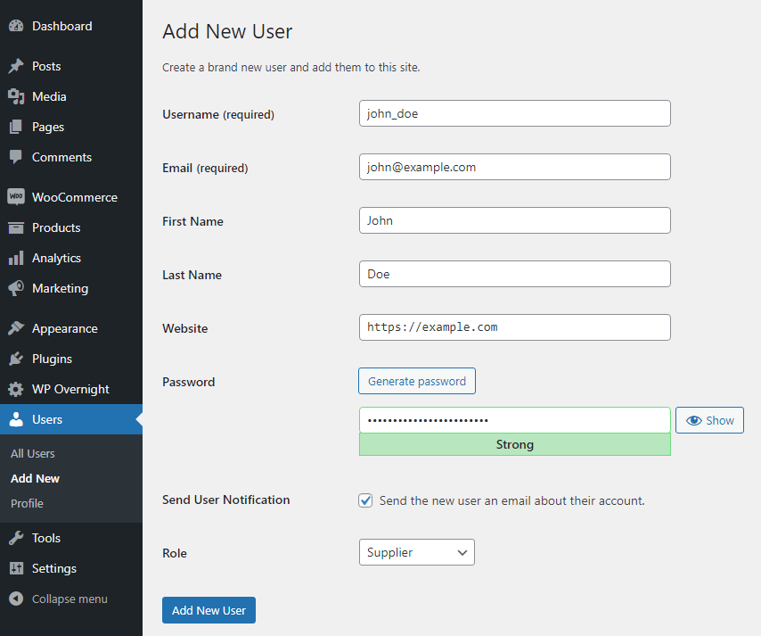Screen dimensions: 761x636
Task: Focus the Email field
Action: coord(515,167)
